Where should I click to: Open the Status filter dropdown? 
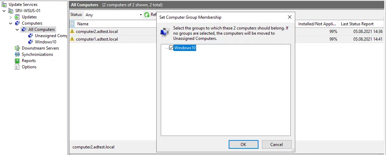point(141,15)
